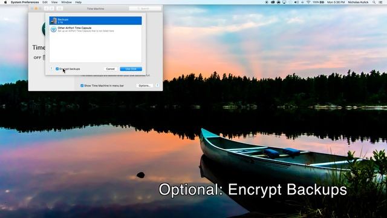Cancel the disk selection sheet
The width and height of the screenshot is (387, 218).
(110, 69)
